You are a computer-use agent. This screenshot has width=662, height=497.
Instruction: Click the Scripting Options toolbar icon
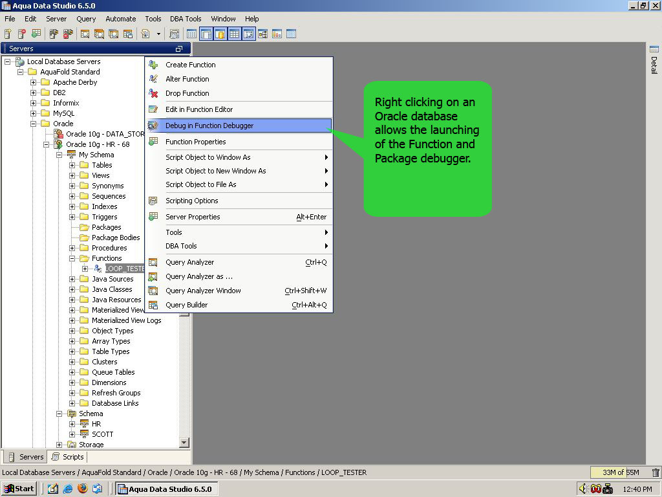[x=174, y=34]
